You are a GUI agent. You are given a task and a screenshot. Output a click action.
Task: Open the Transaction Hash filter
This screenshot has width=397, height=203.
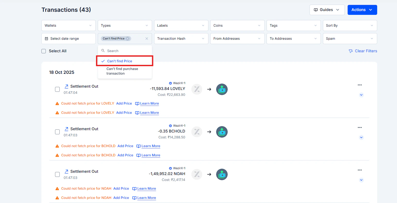click(181, 38)
